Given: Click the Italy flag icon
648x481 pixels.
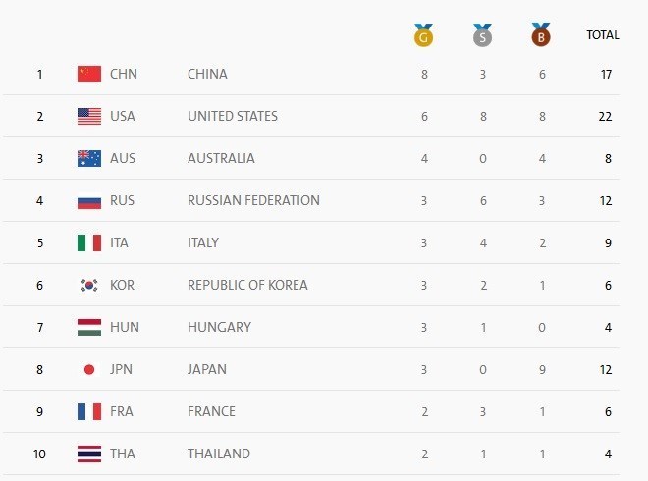Looking at the screenshot, I should click(x=89, y=242).
